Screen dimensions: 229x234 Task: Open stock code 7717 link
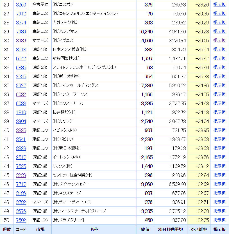[21, 184]
